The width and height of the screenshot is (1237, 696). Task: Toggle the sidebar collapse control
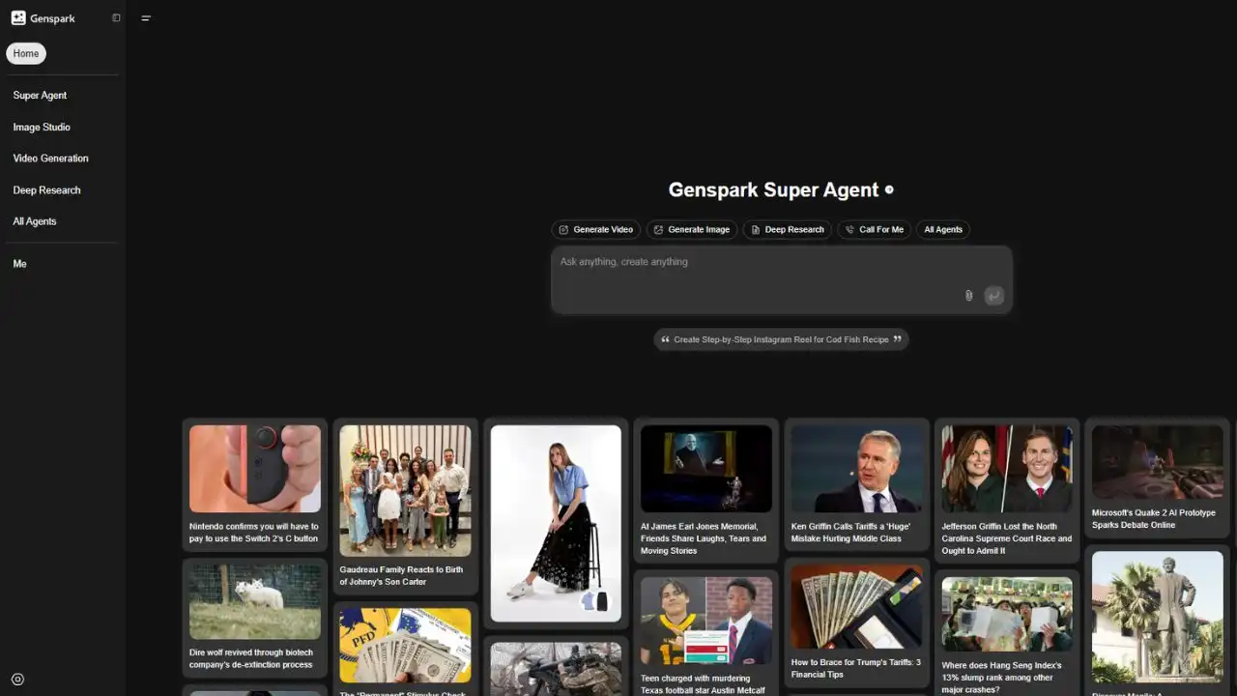click(116, 17)
